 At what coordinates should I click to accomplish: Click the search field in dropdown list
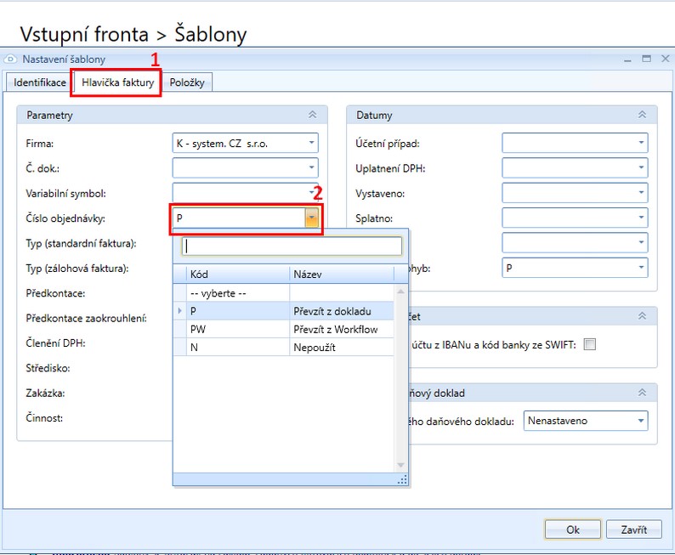coord(292,246)
